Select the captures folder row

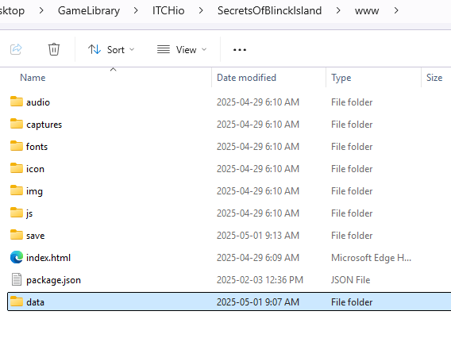point(229,125)
